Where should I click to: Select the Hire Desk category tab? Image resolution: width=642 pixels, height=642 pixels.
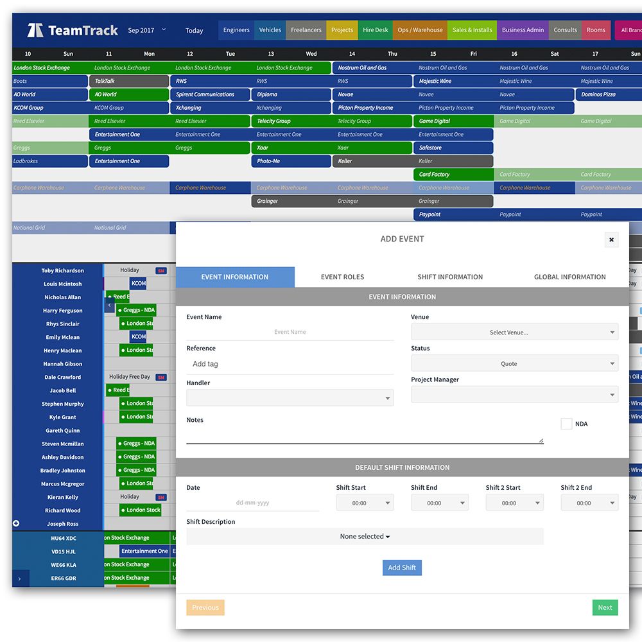376,30
